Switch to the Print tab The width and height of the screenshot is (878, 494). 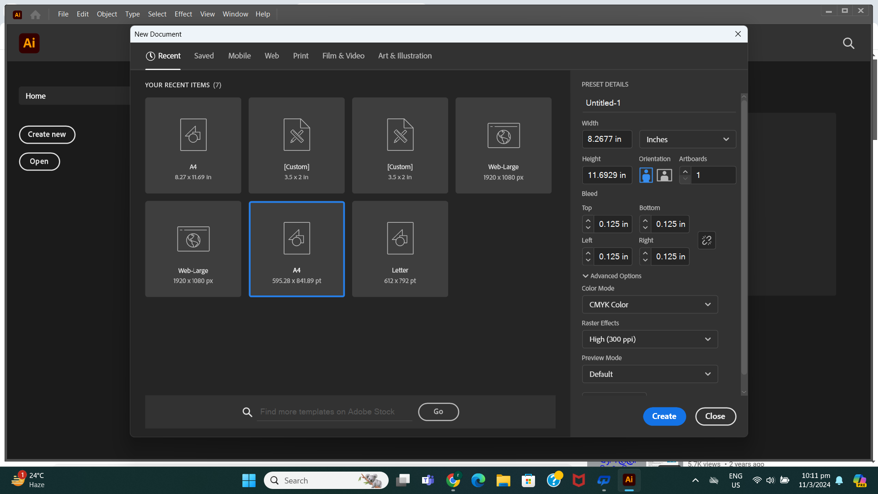[x=301, y=56]
